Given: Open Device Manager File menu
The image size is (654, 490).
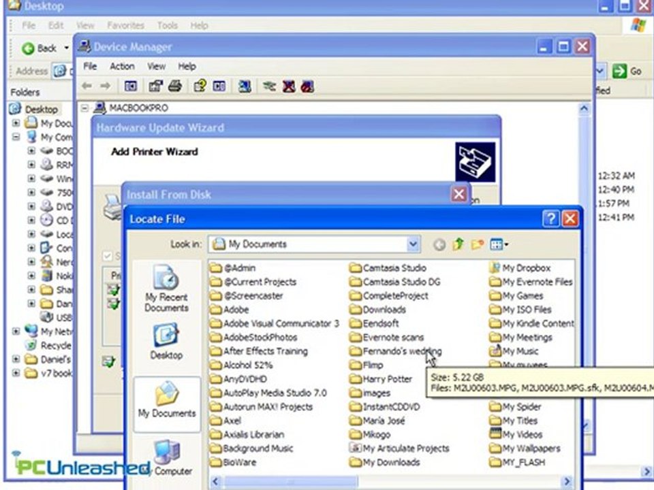Looking at the screenshot, I should tap(90, 66).
